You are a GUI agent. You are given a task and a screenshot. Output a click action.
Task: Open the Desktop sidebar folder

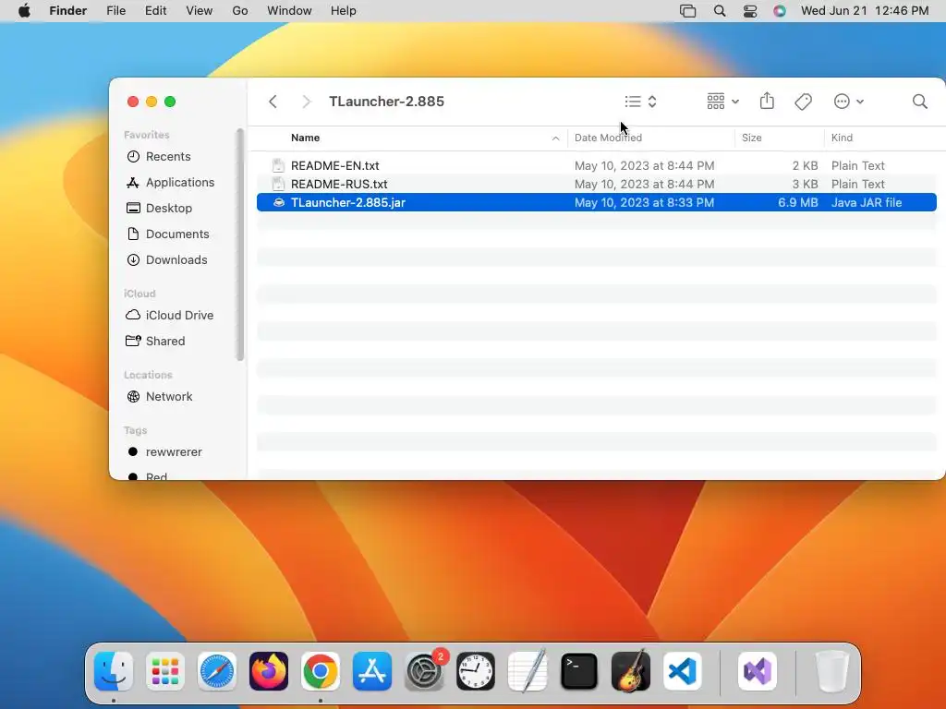point(159,209)
